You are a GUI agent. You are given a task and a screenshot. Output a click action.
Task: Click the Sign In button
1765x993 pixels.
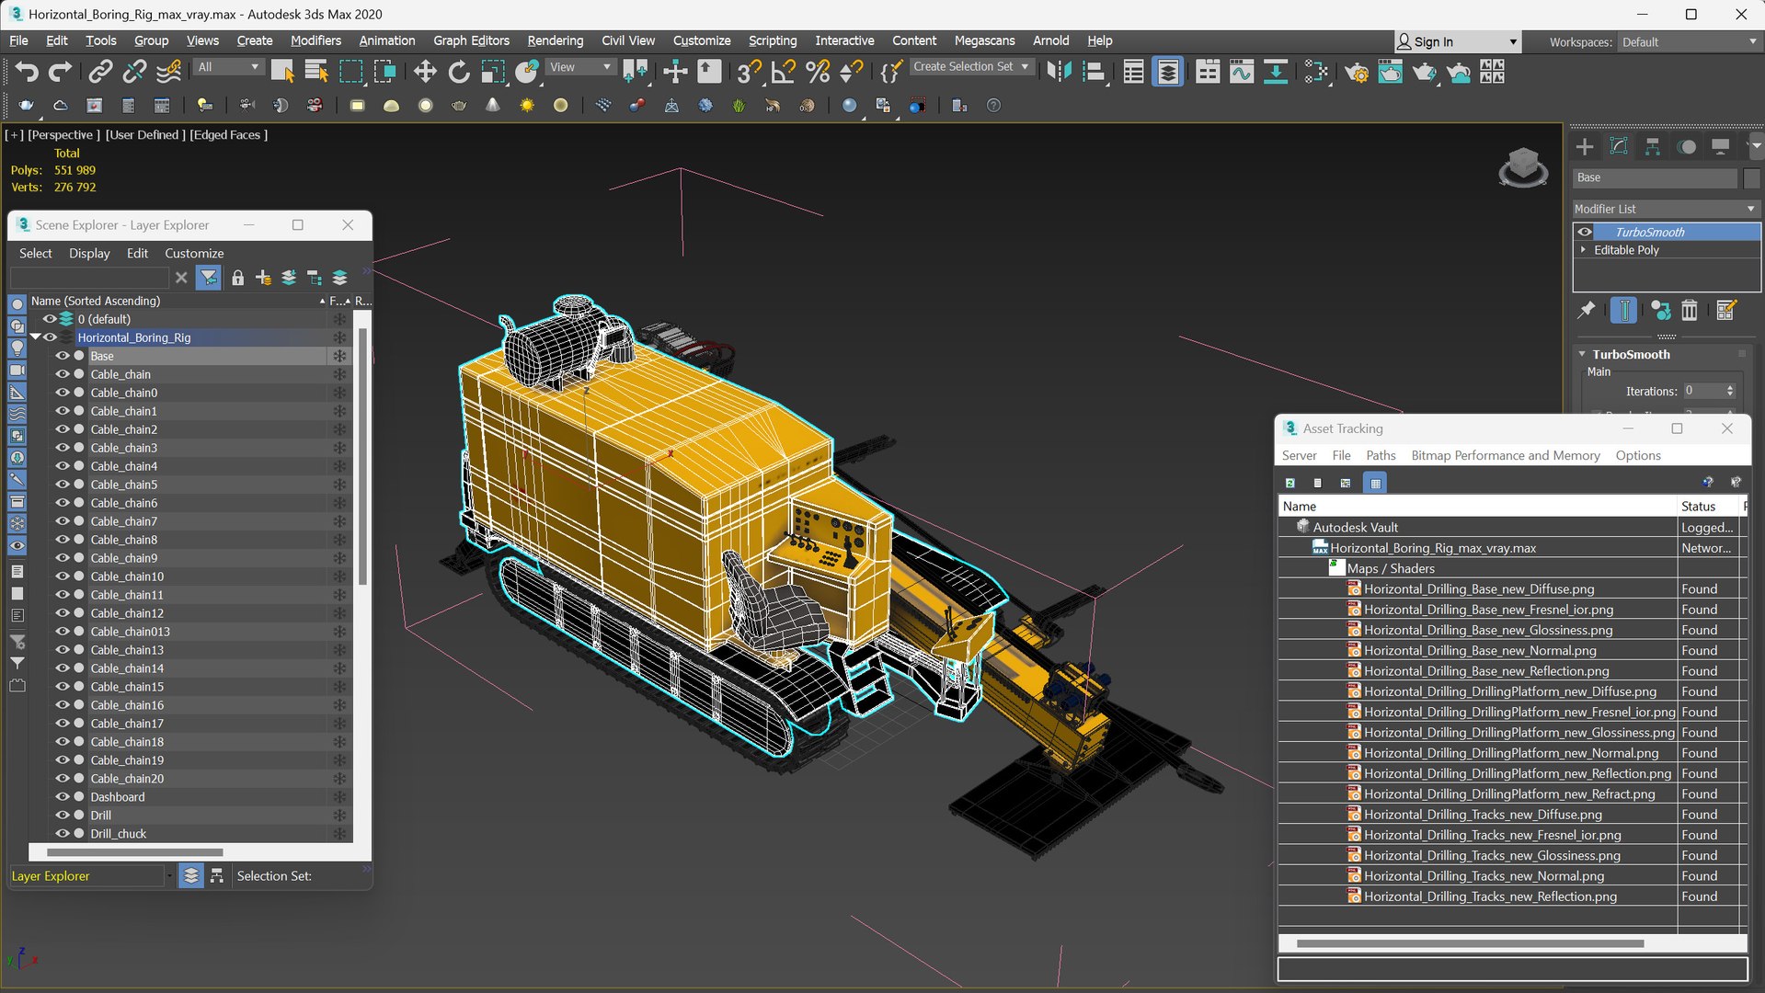[1457, 42]
